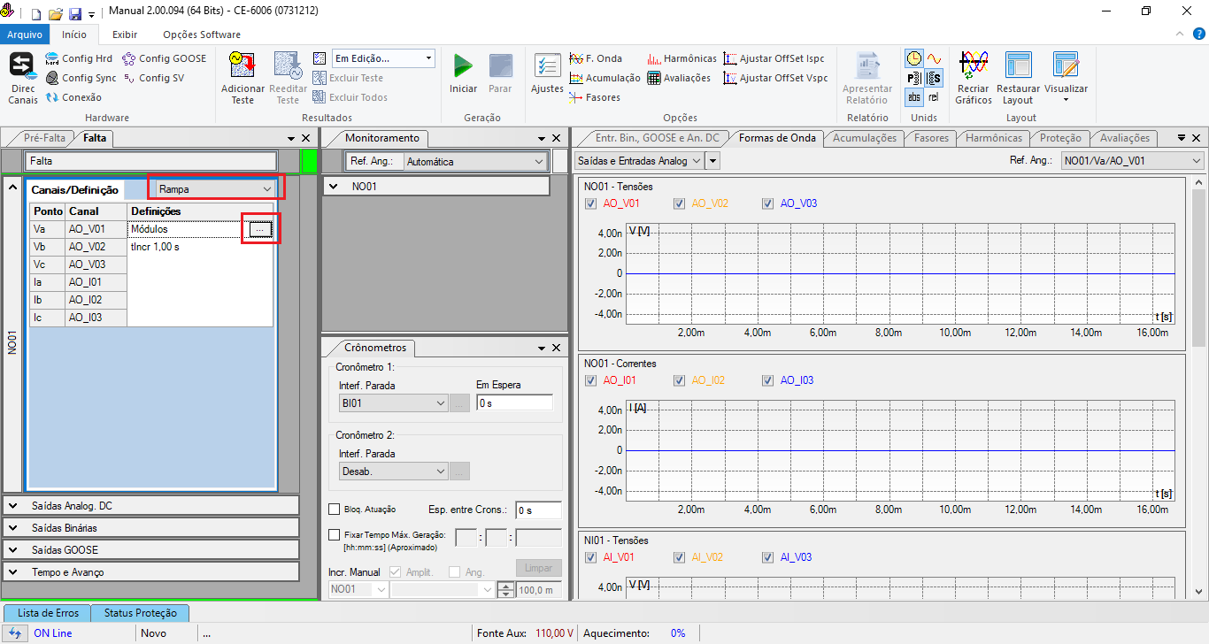Toggle the AO_V02 waveform checkbox

click(x=680, y=203)
